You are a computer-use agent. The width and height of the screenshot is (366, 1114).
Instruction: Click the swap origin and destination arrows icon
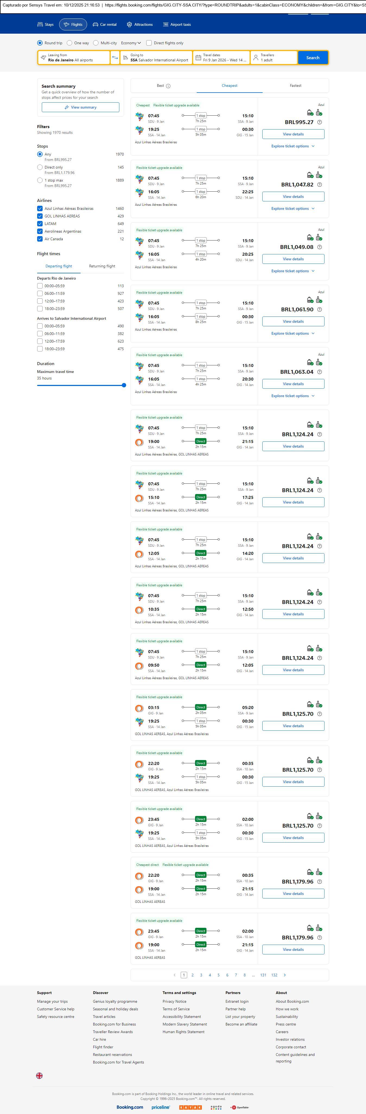point(115,58)
